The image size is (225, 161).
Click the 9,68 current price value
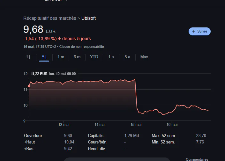(33, 29)
